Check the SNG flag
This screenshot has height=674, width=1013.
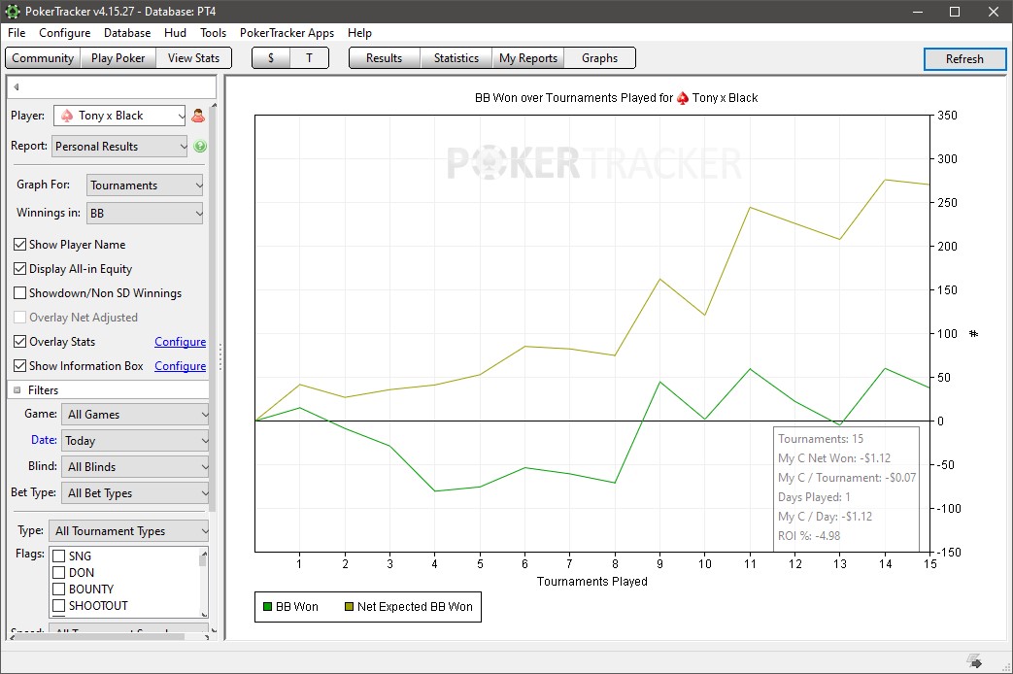[59, 556]
